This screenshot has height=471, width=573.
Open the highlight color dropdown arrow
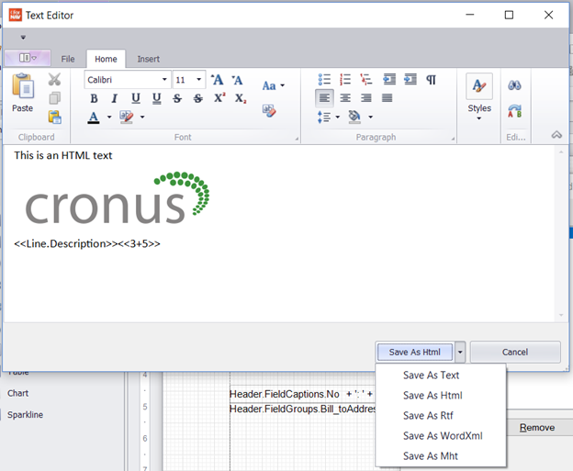click(142, 118)
